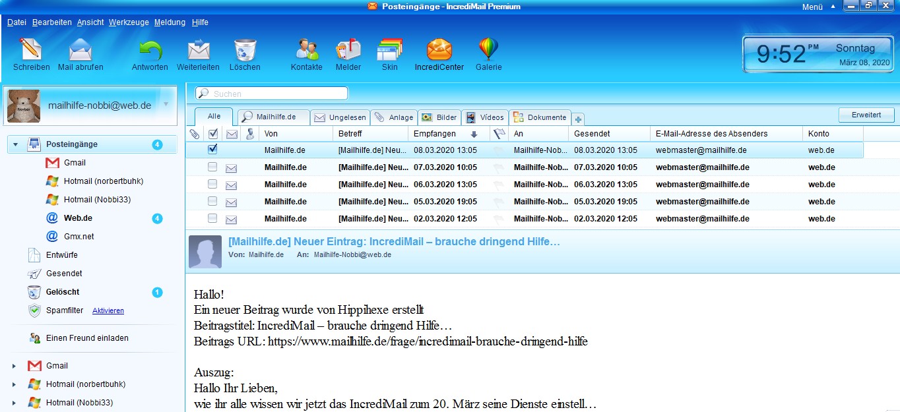Check the box for the 05.03.2020 message
900x412 pixels.
(212, 202)
